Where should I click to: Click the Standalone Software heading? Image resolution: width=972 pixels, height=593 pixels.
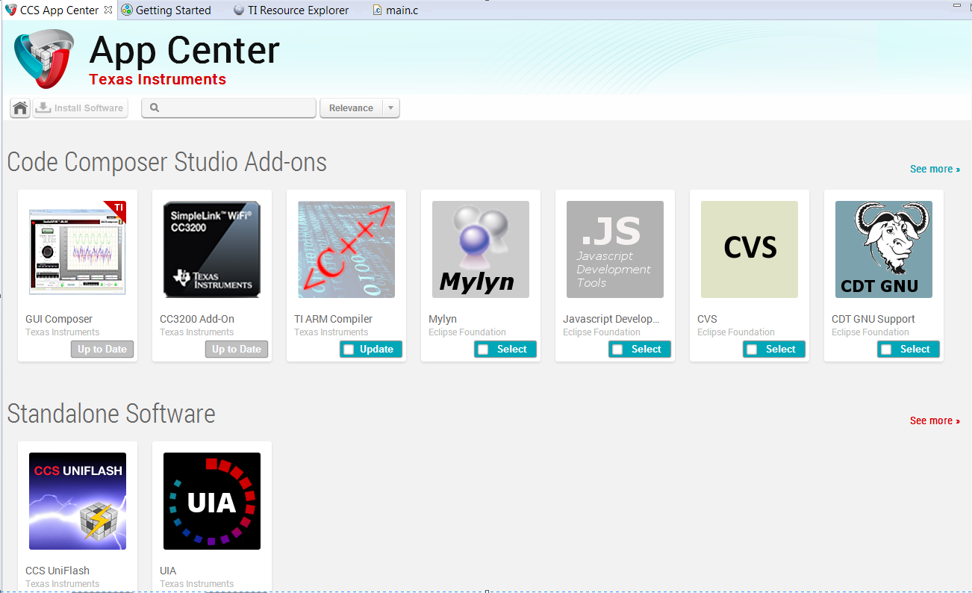pos(111,414)
